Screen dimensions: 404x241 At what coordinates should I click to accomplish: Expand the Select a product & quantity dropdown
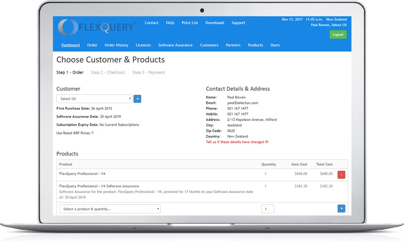pos(110,209)
